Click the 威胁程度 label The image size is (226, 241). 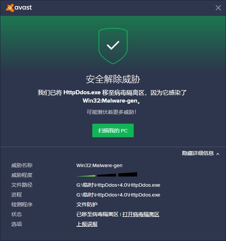coord(22,175)
